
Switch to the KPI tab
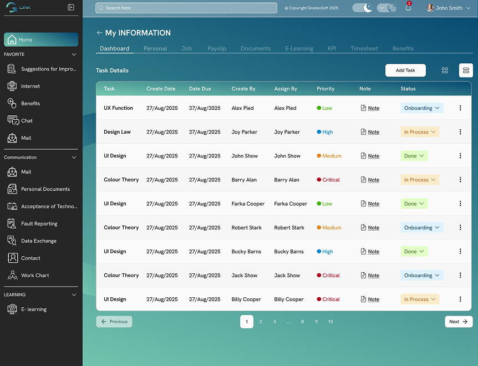pyautogui.click(x=332, y=48)
